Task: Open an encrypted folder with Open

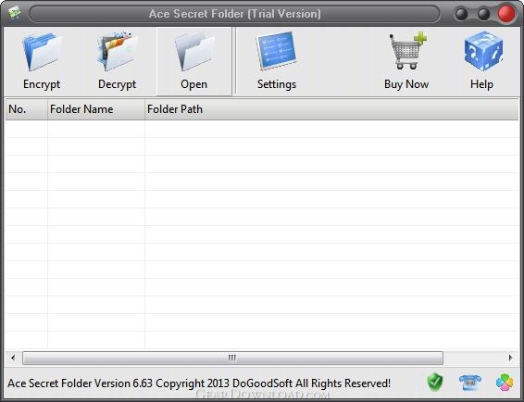Action: tap(194, 61)
